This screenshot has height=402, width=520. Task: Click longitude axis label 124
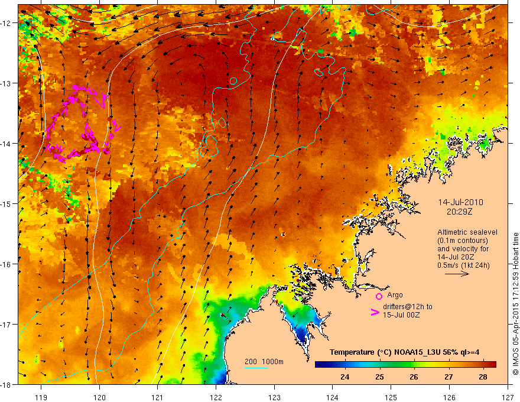click(x=333, y=397)
